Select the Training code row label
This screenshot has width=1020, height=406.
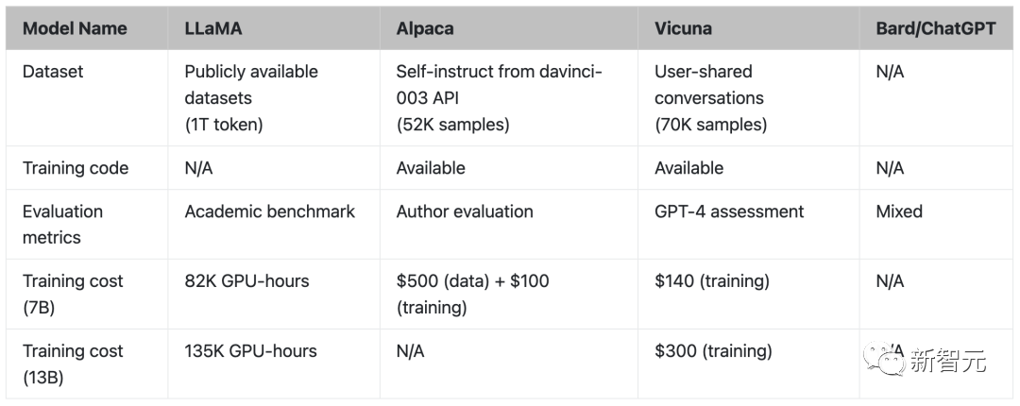(x=76, y=168)
